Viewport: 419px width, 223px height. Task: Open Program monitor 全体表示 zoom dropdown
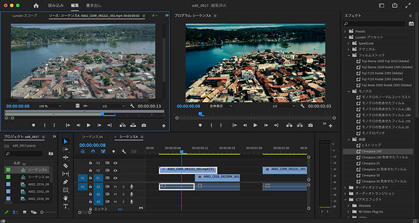(x=220, y=106)
